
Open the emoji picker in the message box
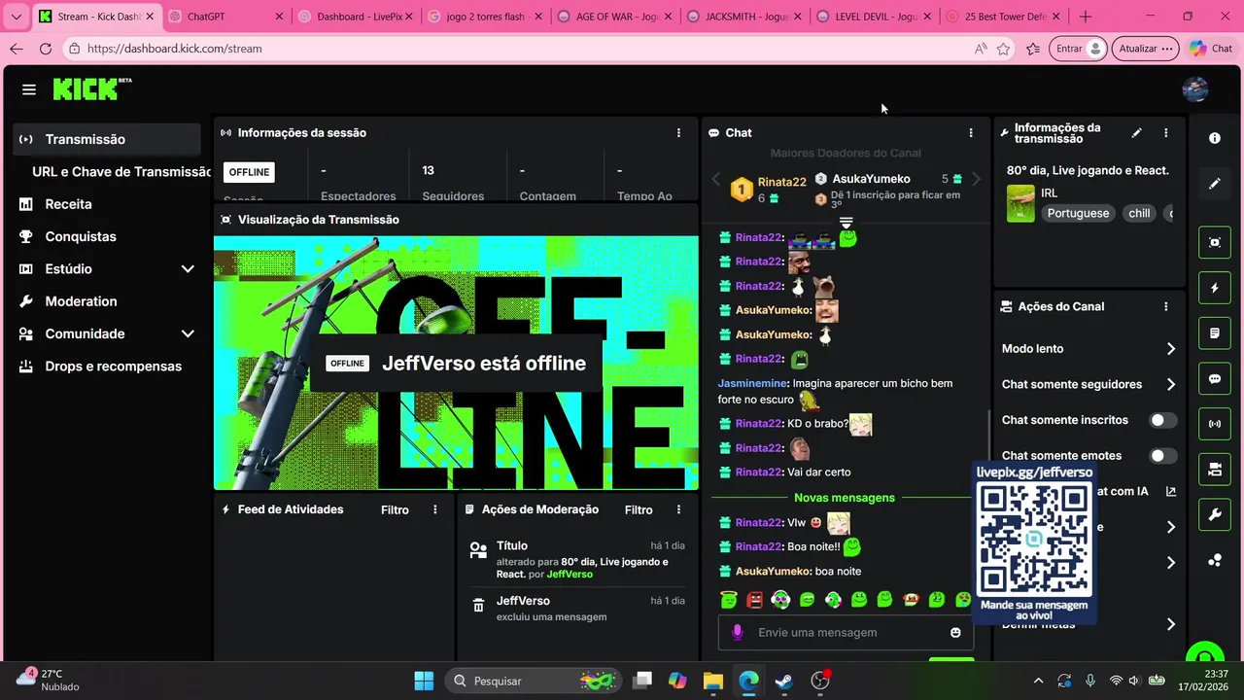tap(955, 633)
